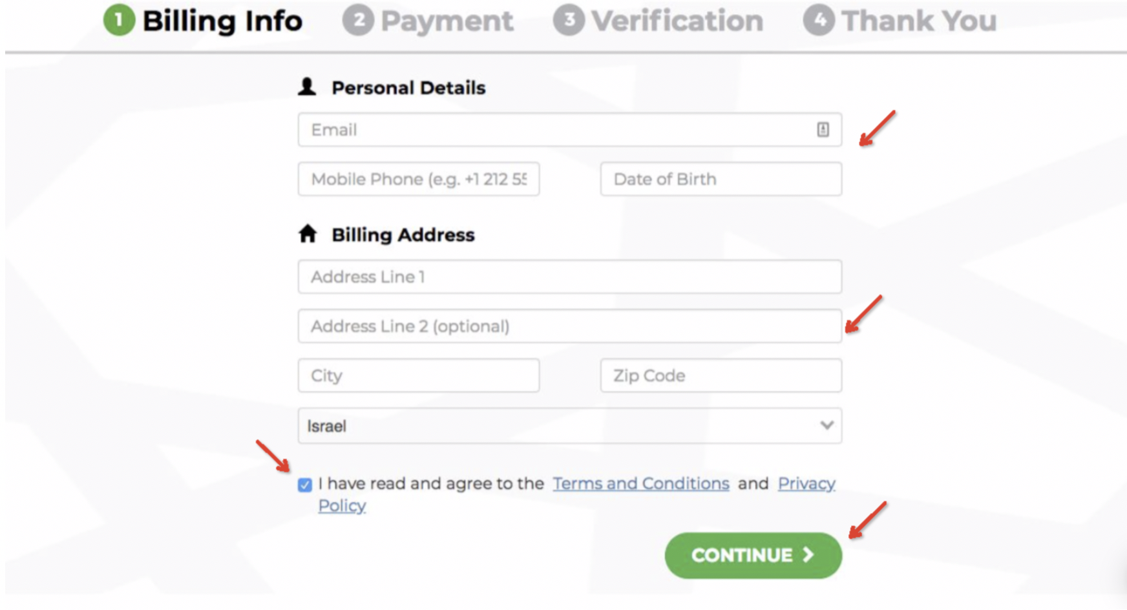Image resolution: width=1127 pixels, height=610 pixels.
Task: Open the Privacy Policy link
Action: click(806, 483)
